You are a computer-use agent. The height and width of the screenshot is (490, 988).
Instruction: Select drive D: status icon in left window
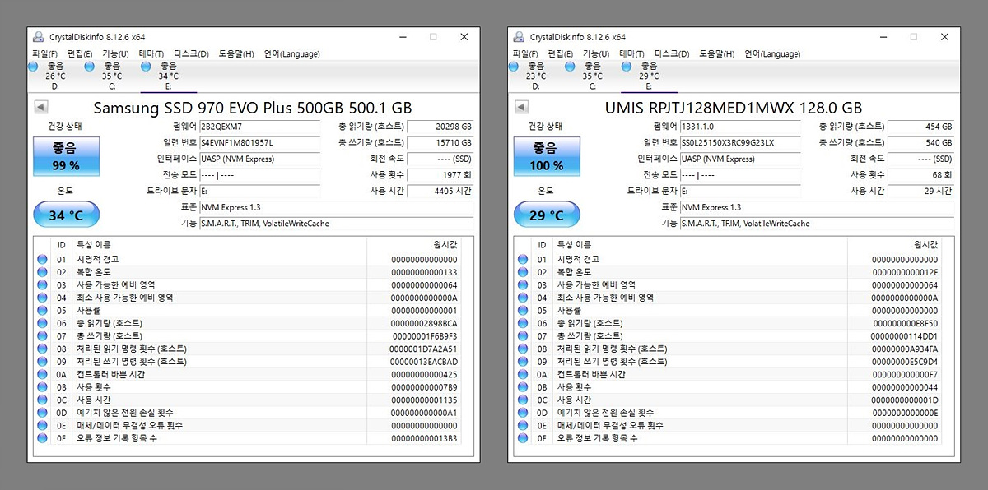(34, 66)
